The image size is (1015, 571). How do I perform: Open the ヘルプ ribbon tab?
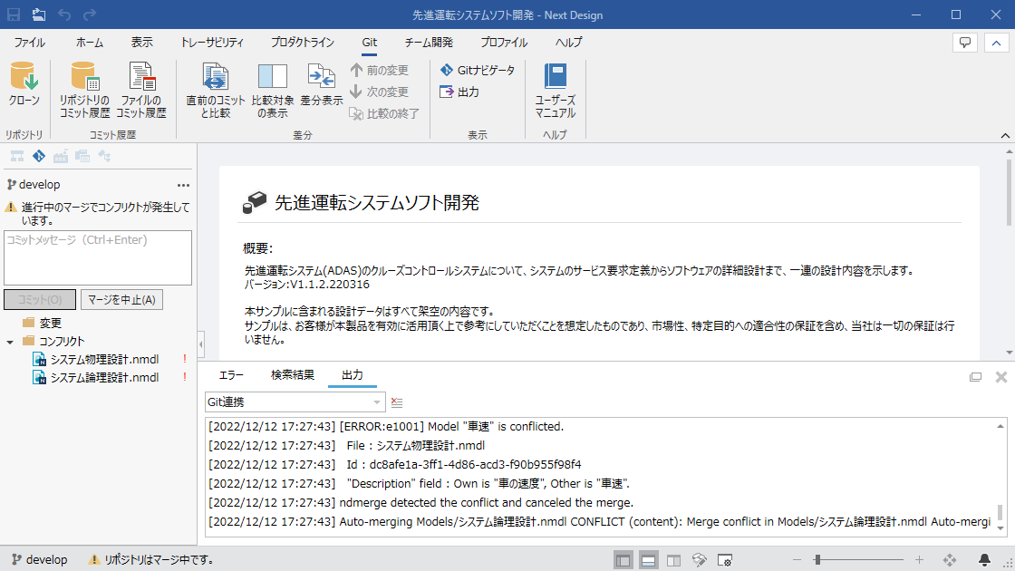(568, 43)
